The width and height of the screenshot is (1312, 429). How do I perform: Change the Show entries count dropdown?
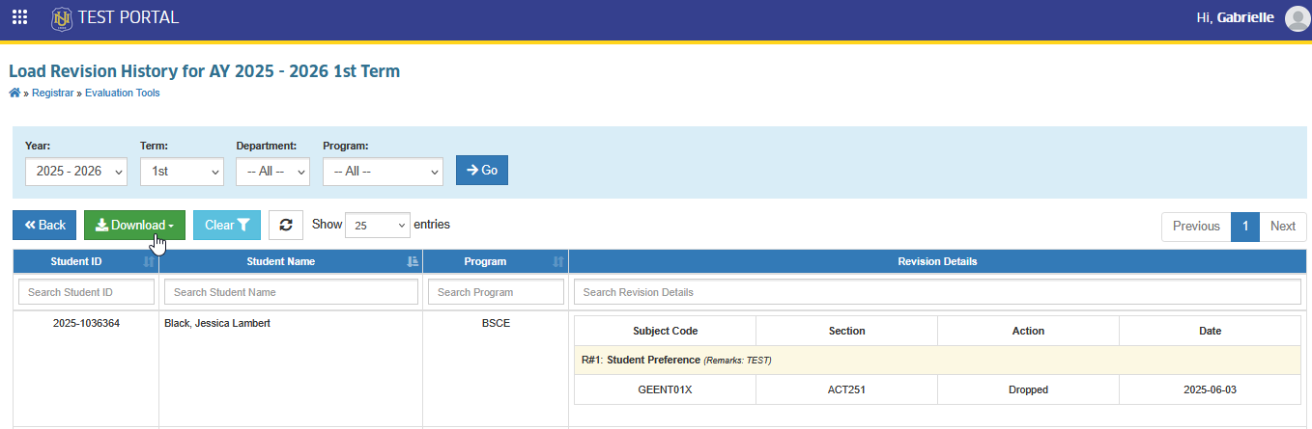pyautogui.click(x=378, y=225)
